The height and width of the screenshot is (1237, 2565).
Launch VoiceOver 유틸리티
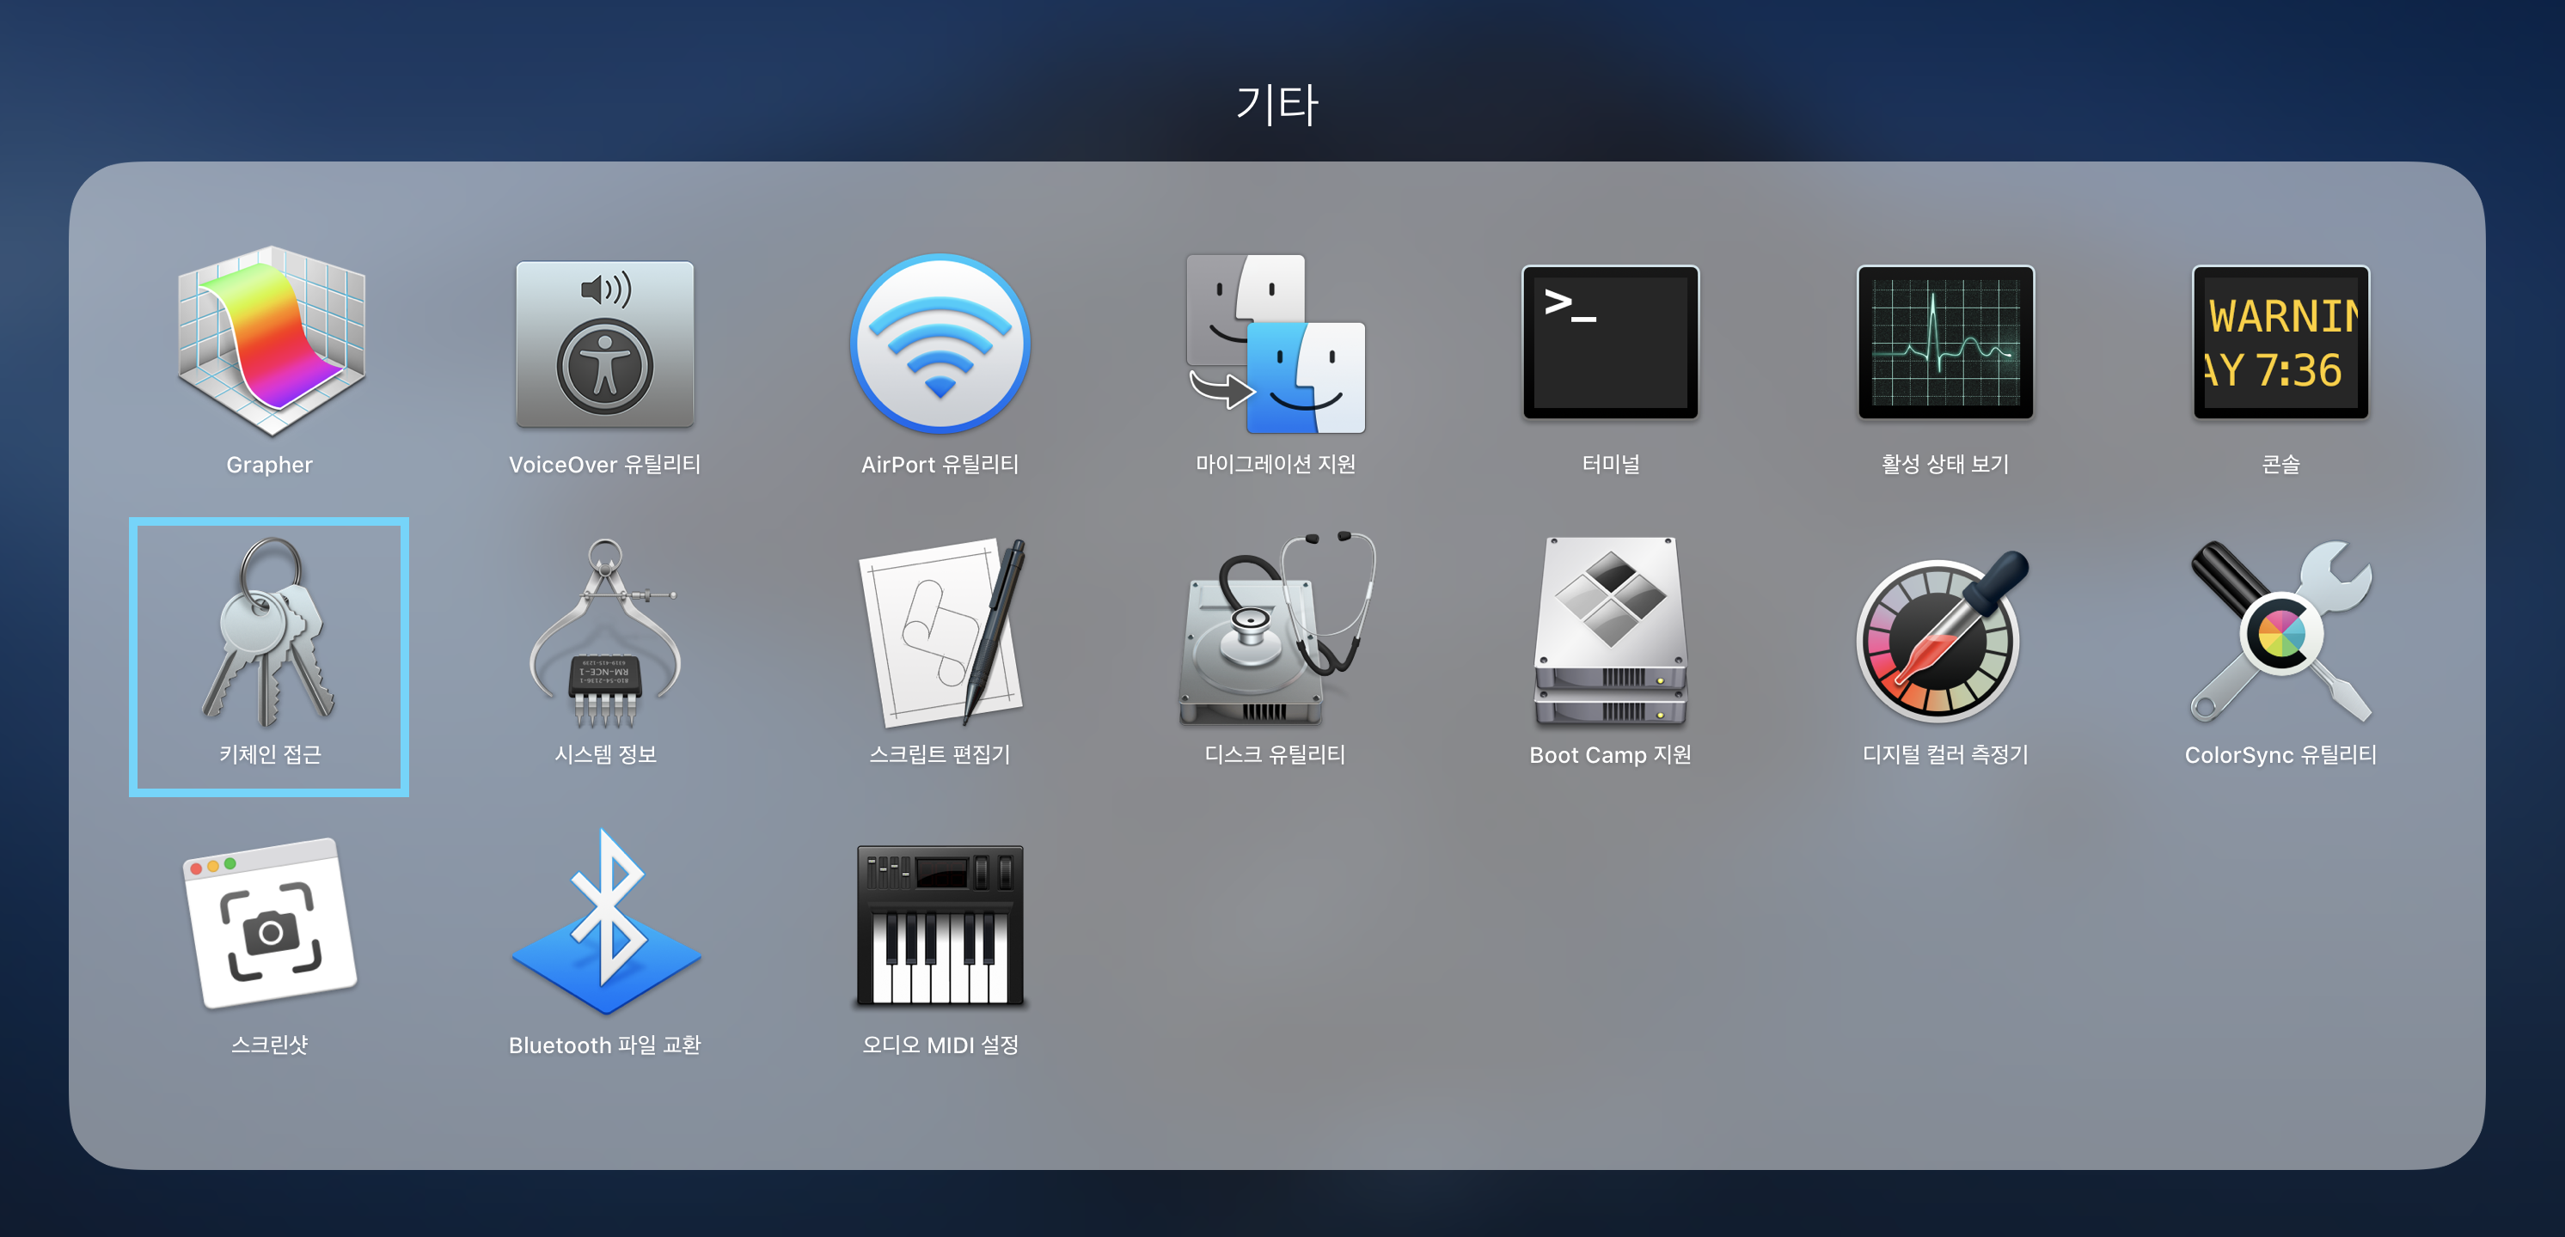[x=604, y=344]
